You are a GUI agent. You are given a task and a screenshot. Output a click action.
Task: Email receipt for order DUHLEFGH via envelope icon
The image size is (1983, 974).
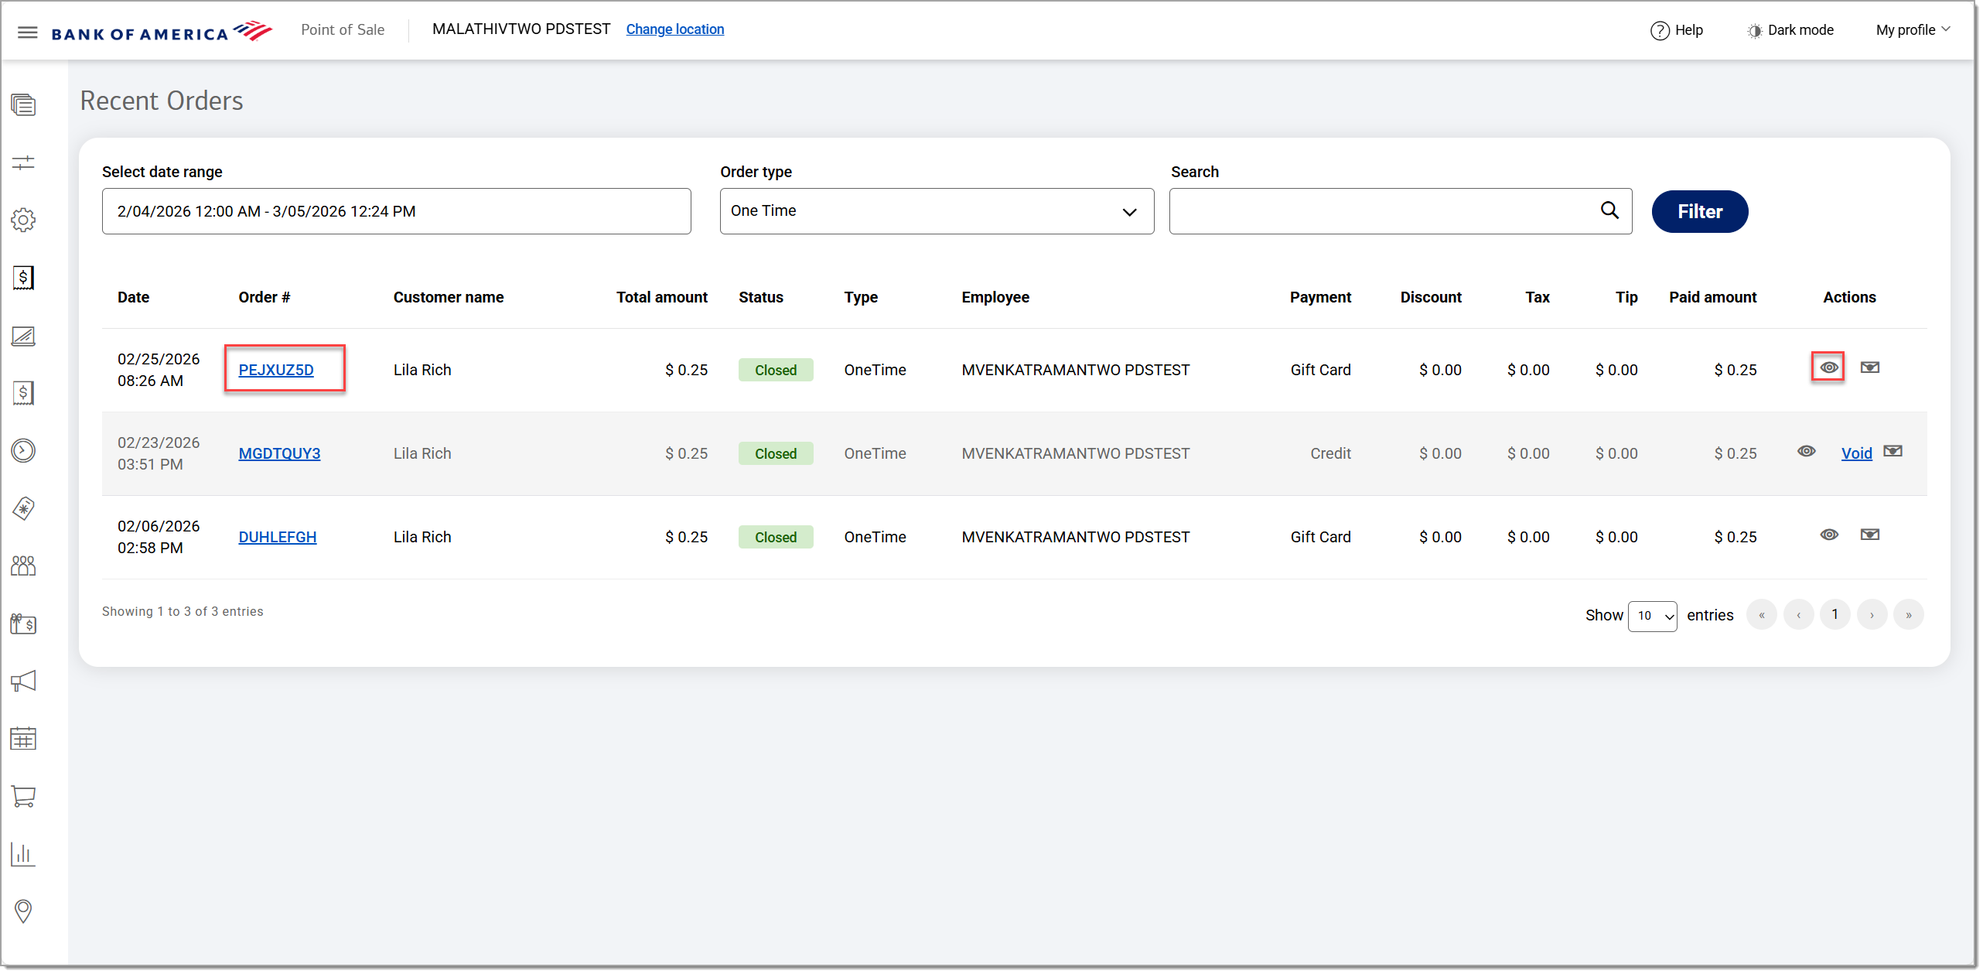click(x=1871, y=535)
